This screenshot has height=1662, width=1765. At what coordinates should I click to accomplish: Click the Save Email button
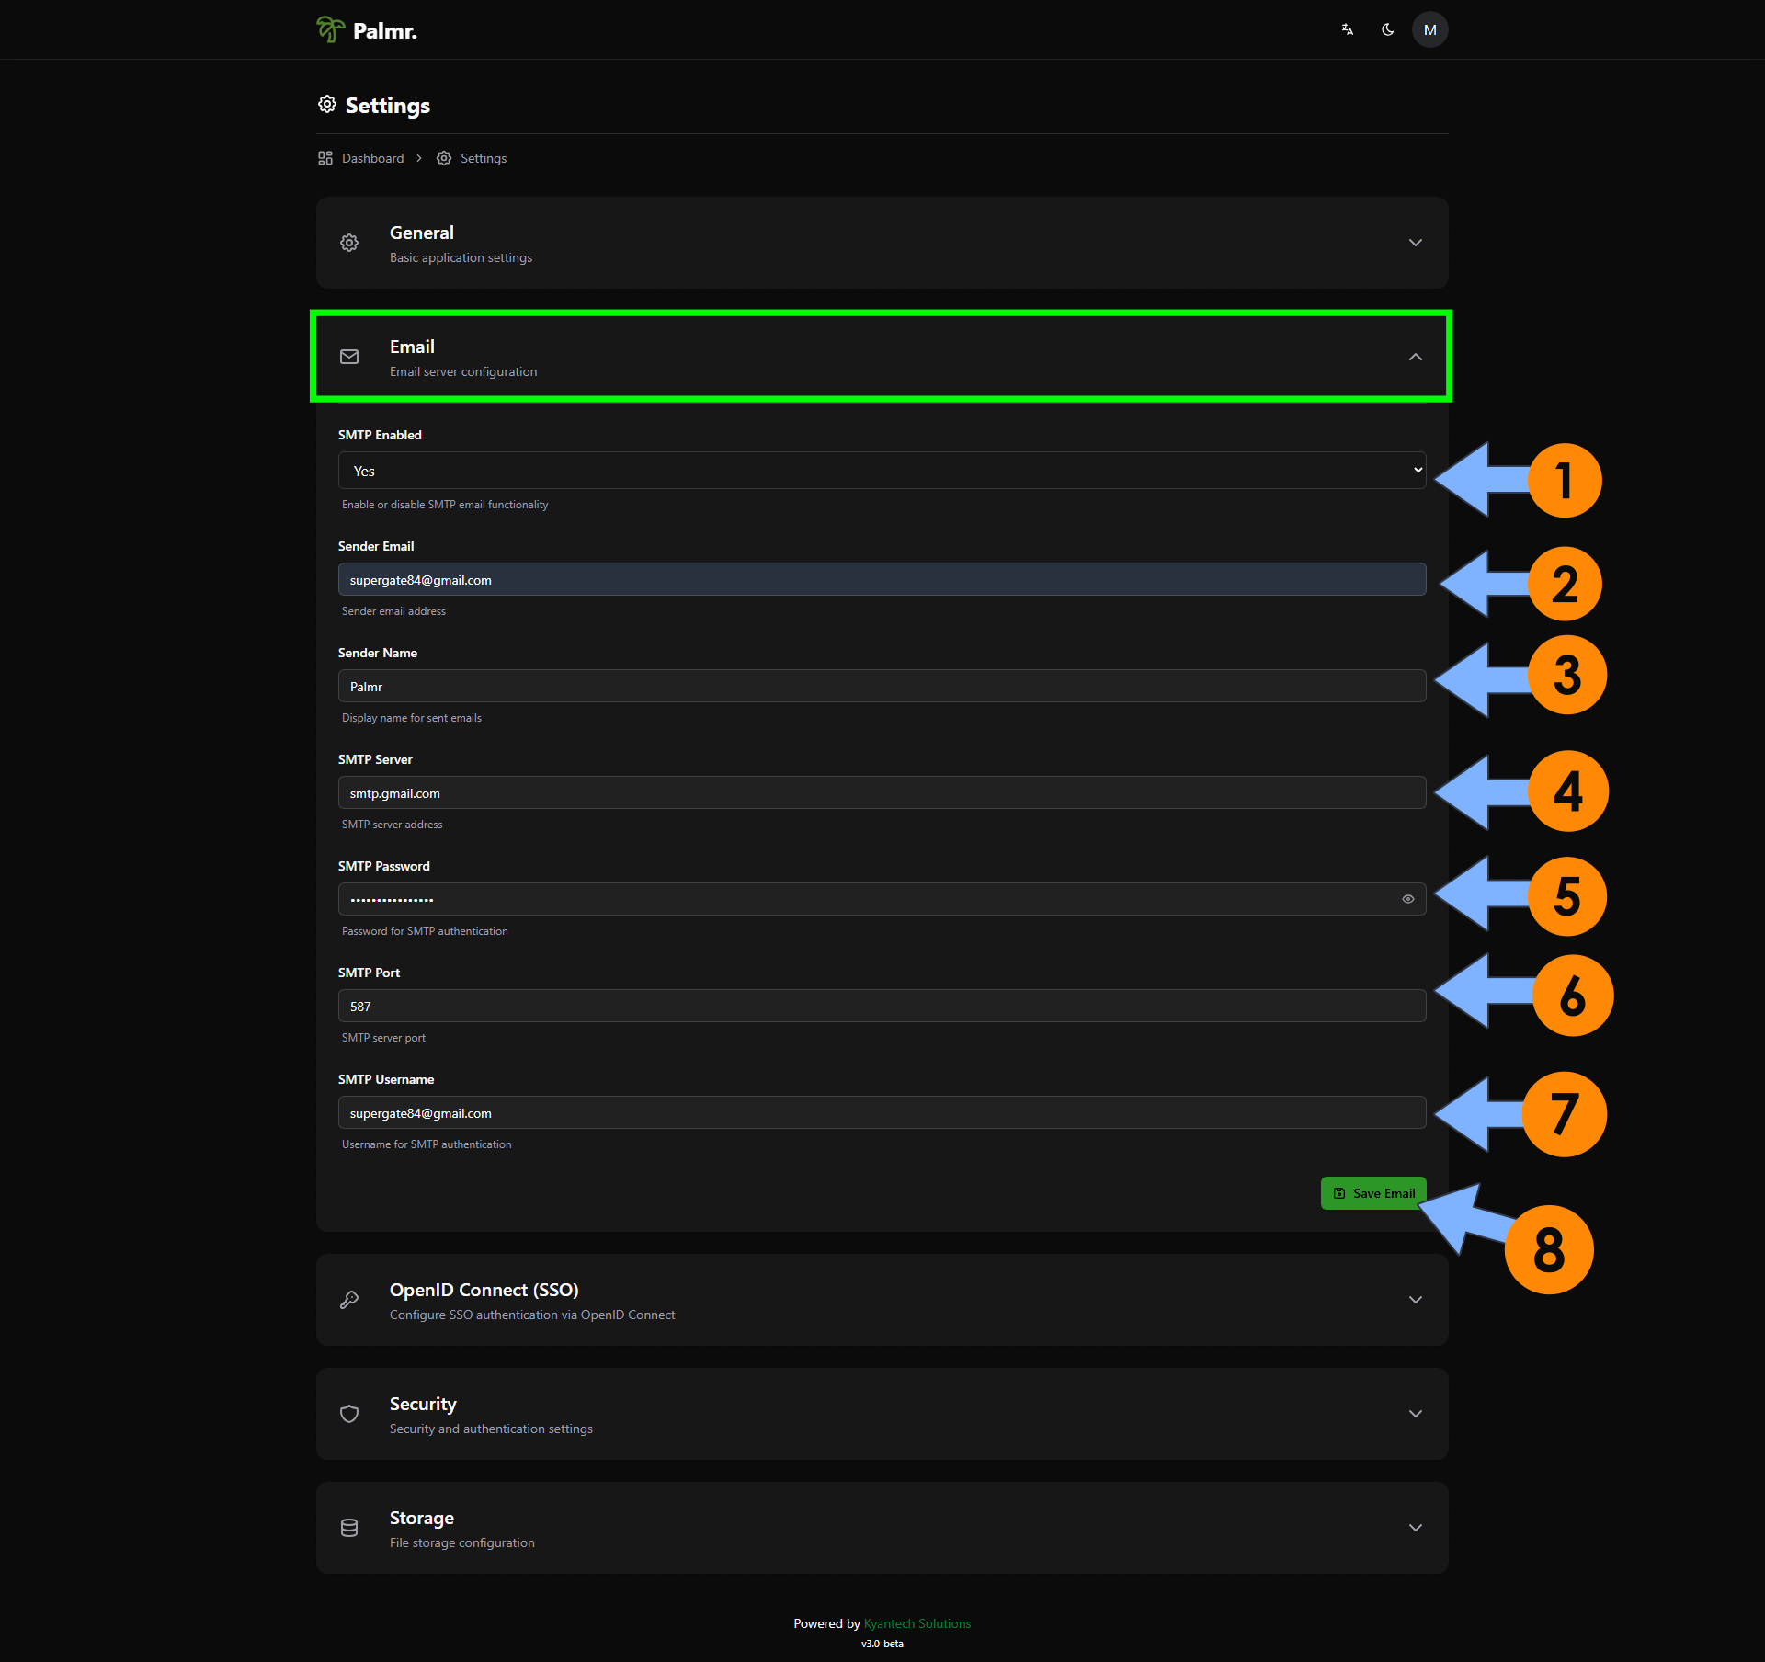(1373, 1193)
